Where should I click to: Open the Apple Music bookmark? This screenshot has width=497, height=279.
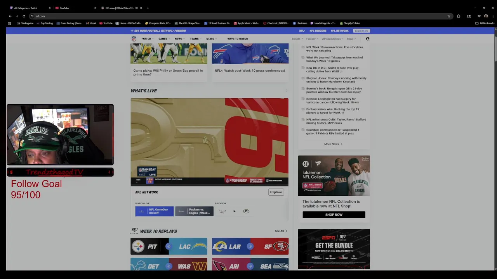point(247,23)
